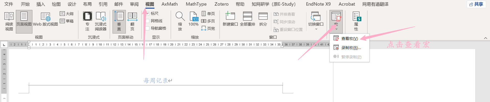Switch to the 绘图 (Draw) tab

click(56, 4)
